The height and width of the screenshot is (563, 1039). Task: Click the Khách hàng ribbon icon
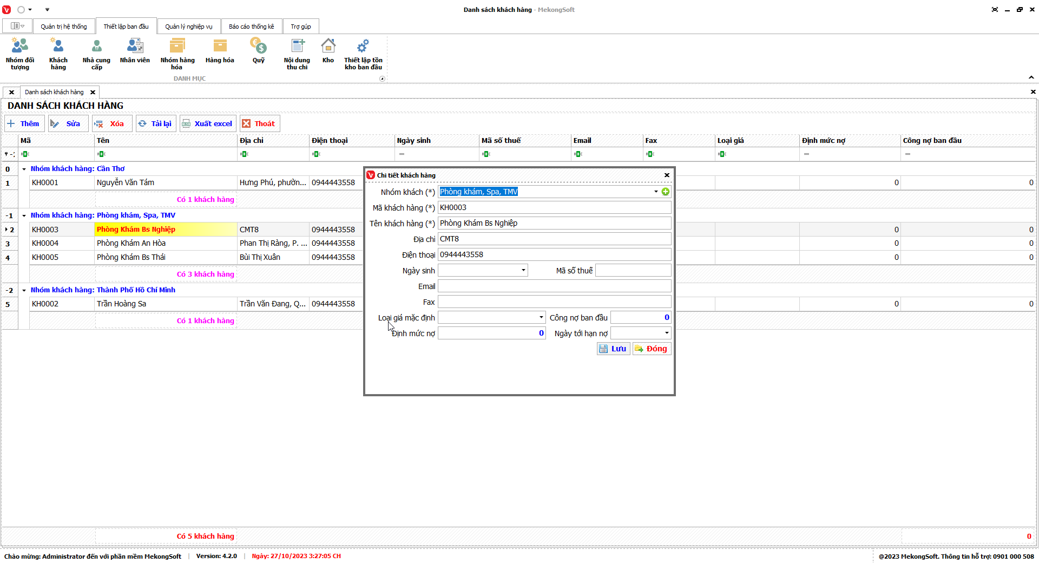click(58, 54)
